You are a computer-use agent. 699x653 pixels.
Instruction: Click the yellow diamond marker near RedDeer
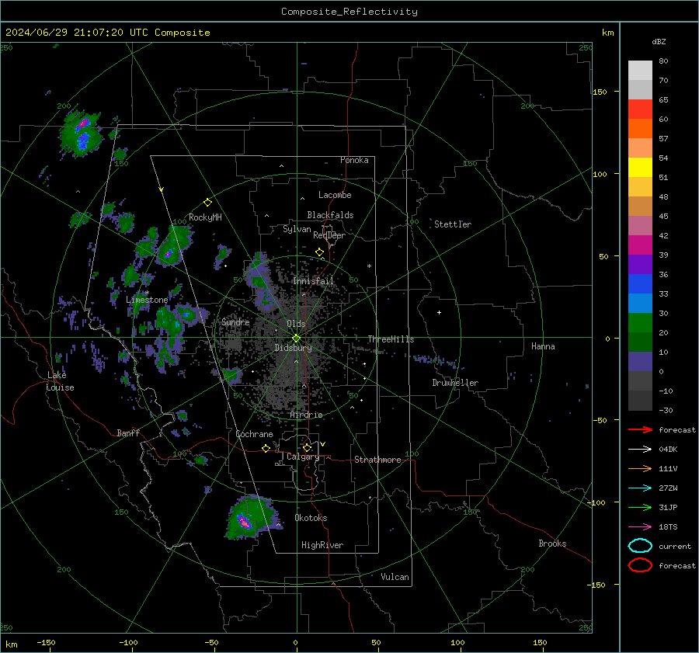320,252
